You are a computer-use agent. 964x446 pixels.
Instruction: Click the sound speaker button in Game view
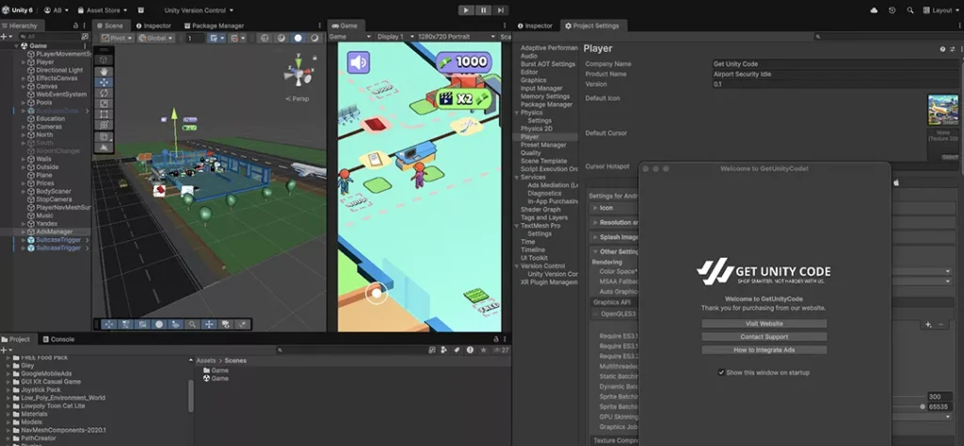pyautogui.click(x=358, y=62)
